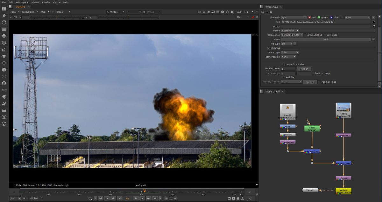
Task: Switch to the Node Graph tab
Action: click(x=272, y=91)
